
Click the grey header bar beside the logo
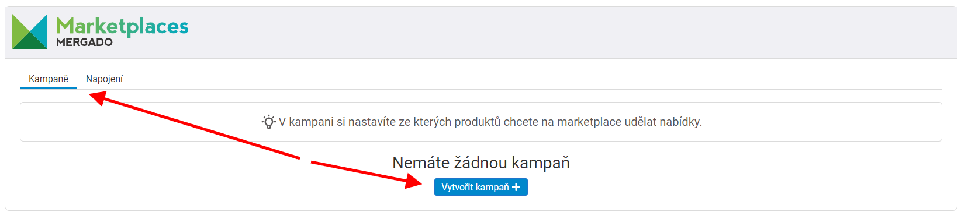(x=573, y=33)
